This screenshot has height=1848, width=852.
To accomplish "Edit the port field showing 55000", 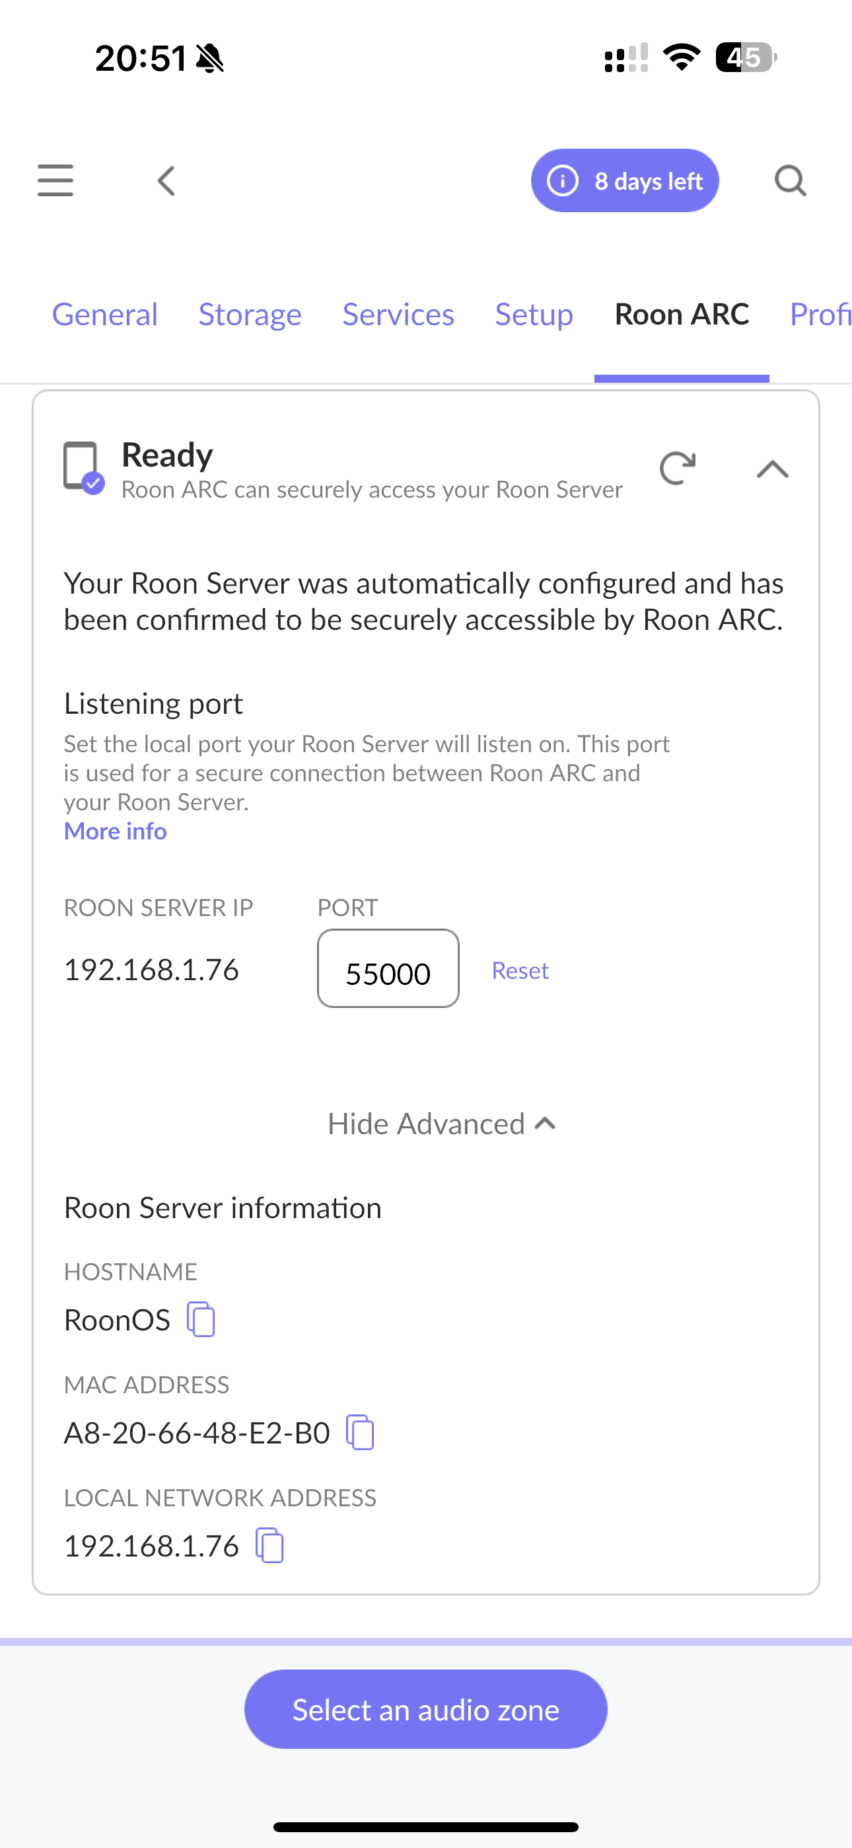I will 388,968.
